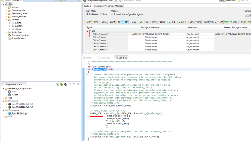Image resolution: width=251 pixels, height=142 pixels.
Task: Minimize the Components - ddd view
Action: click(74, 84)
